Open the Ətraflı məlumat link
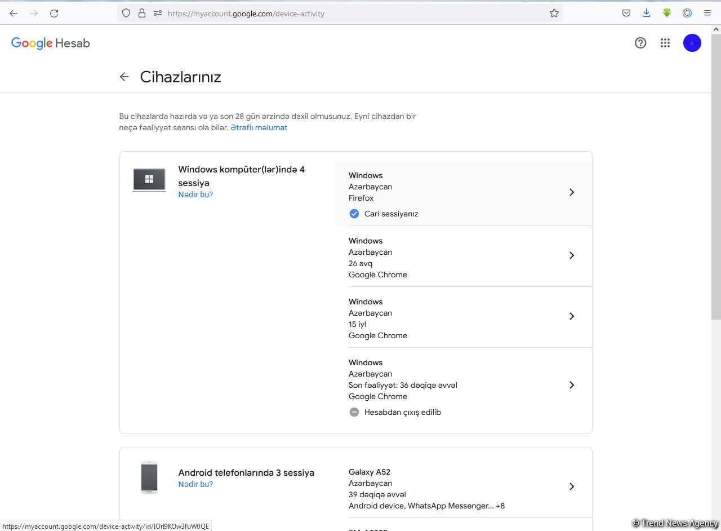The height and width of the screenshot is (531, 721). 259,127
